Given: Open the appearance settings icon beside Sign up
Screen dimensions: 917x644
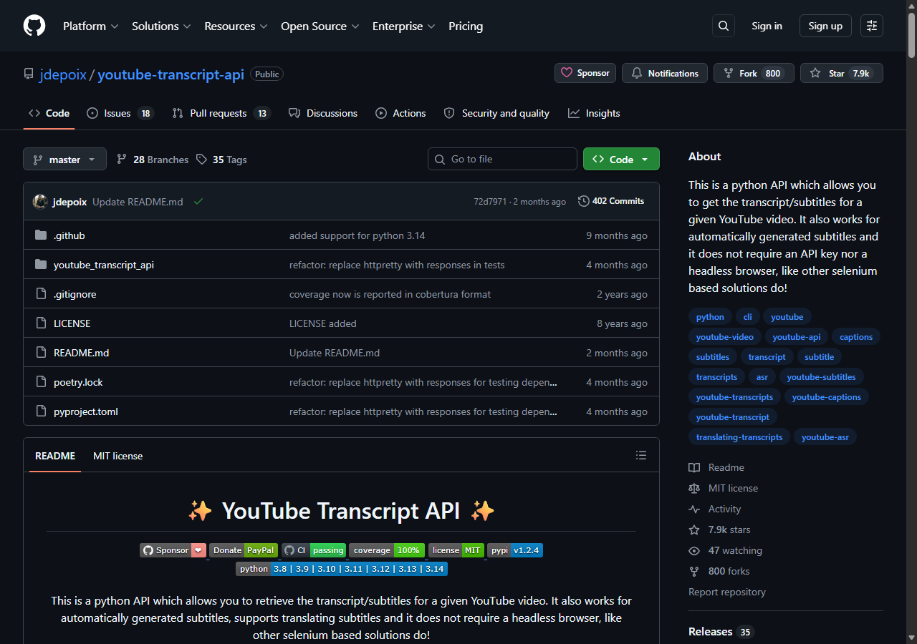Looking at the screenshot, I should (872, 26).
